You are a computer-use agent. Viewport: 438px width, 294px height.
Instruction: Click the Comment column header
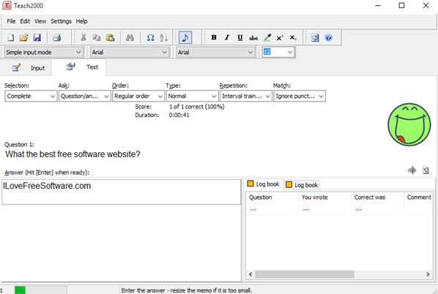click(x=419, y=197)
